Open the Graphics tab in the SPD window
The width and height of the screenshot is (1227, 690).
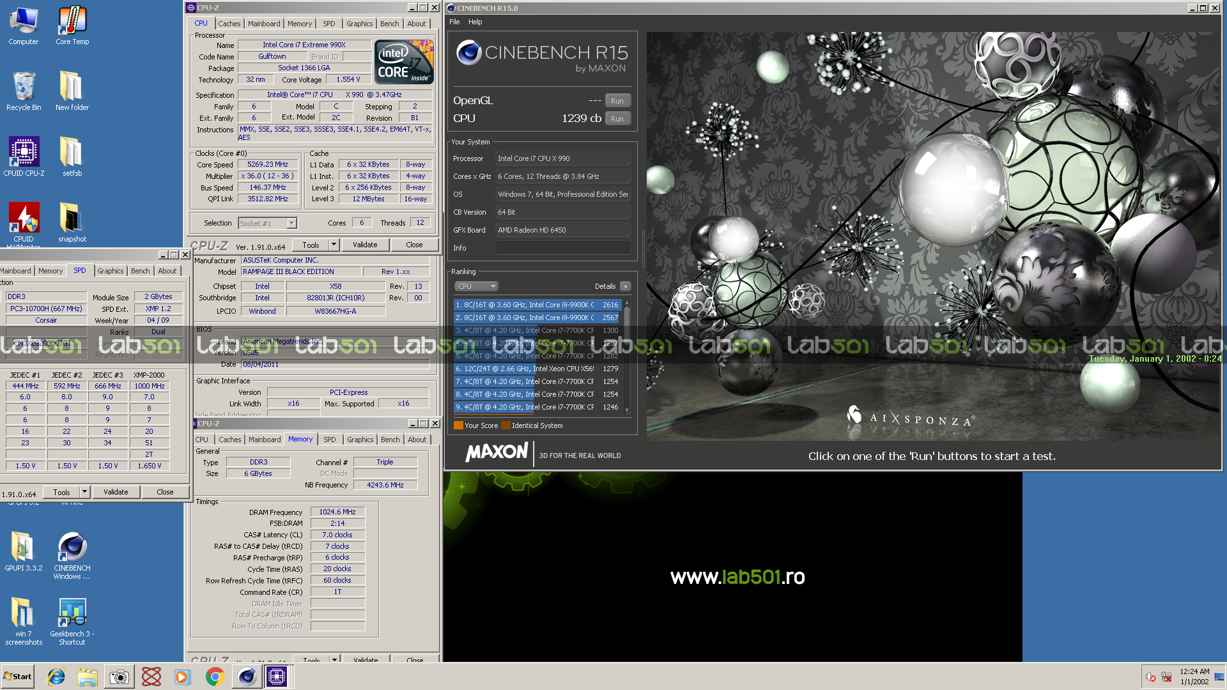point(111,271)
